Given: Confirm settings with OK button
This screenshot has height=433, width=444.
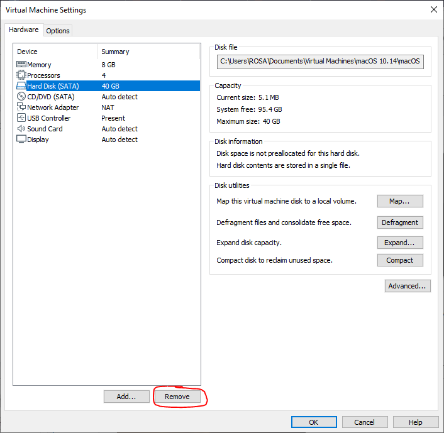Looking at the screenshot, I should (313, 422).
